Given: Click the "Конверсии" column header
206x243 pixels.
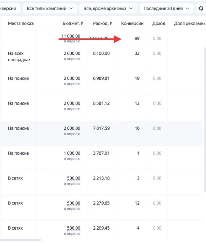Looking at the screenshot, I should coord(132,24).
